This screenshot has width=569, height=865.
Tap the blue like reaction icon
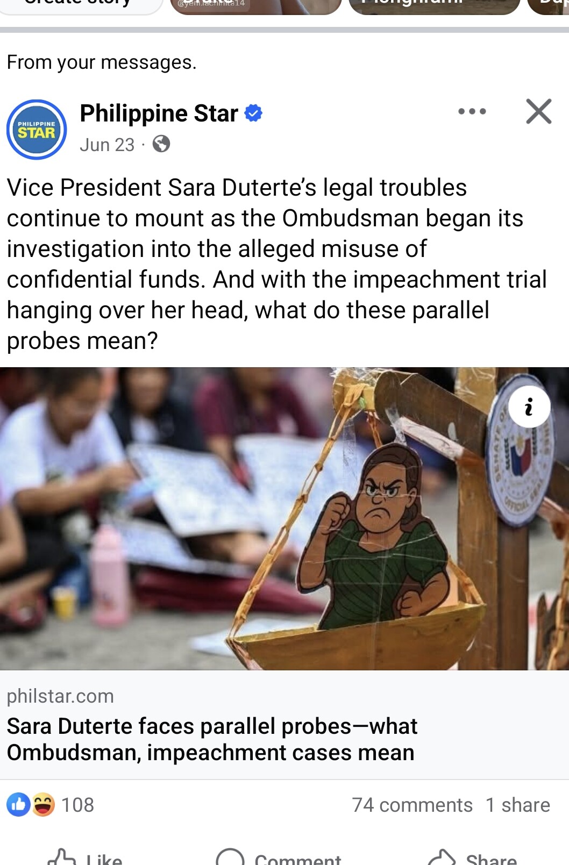pyautogui.click(x=18, y=805)
